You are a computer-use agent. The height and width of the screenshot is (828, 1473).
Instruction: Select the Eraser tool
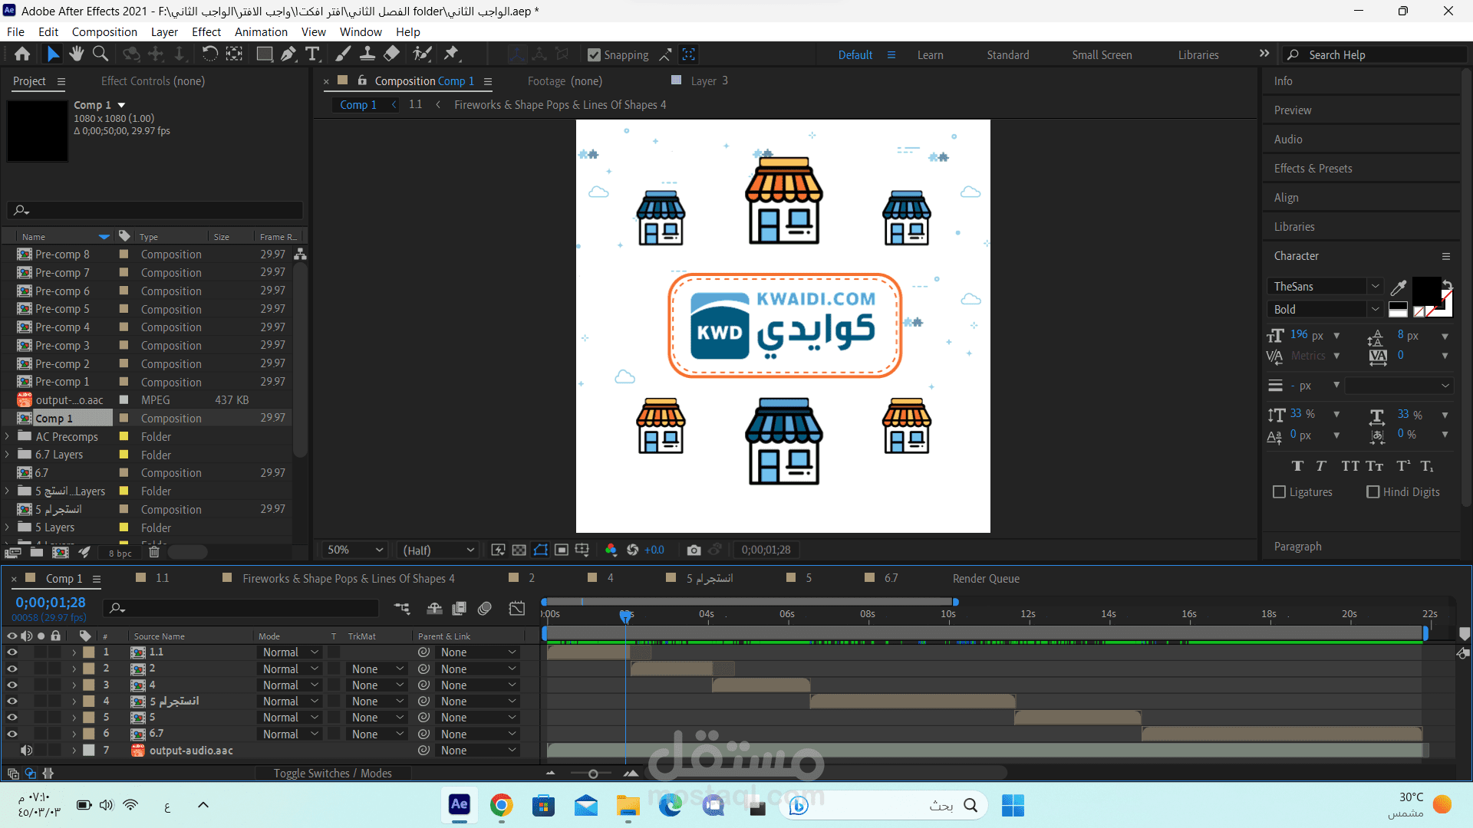tap(392, 54)
